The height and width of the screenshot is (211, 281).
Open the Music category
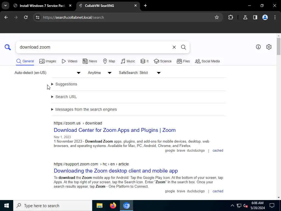point(128,61)
